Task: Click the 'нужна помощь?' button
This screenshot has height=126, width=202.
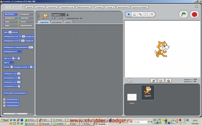Action: 140,7
